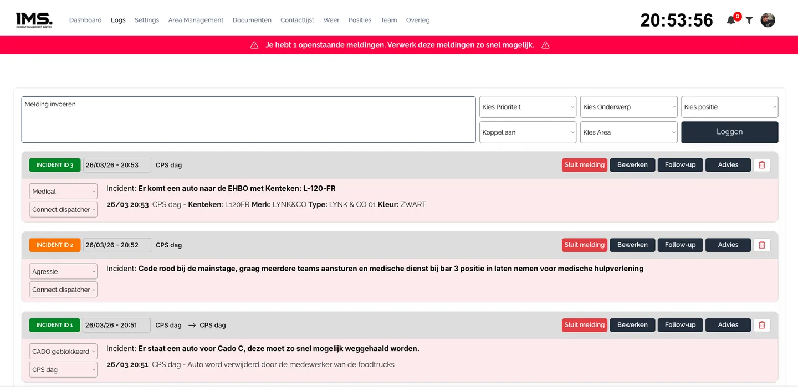Click the notification bell icon
This screenshot has height=387, width=798.
click(x=731, y=20)
